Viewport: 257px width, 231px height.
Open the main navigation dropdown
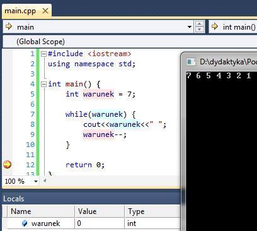[190, 27]
